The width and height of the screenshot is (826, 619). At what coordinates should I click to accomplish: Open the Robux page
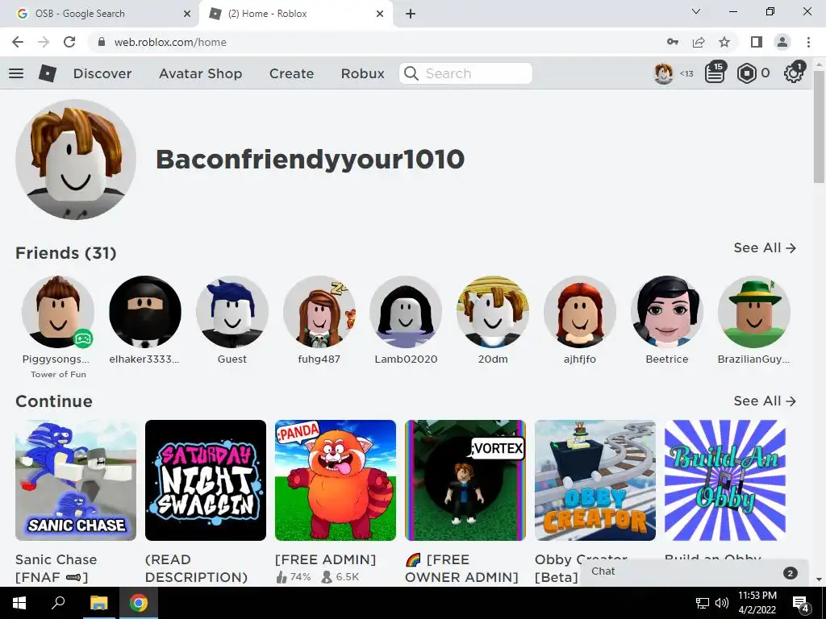click(362, 73)
